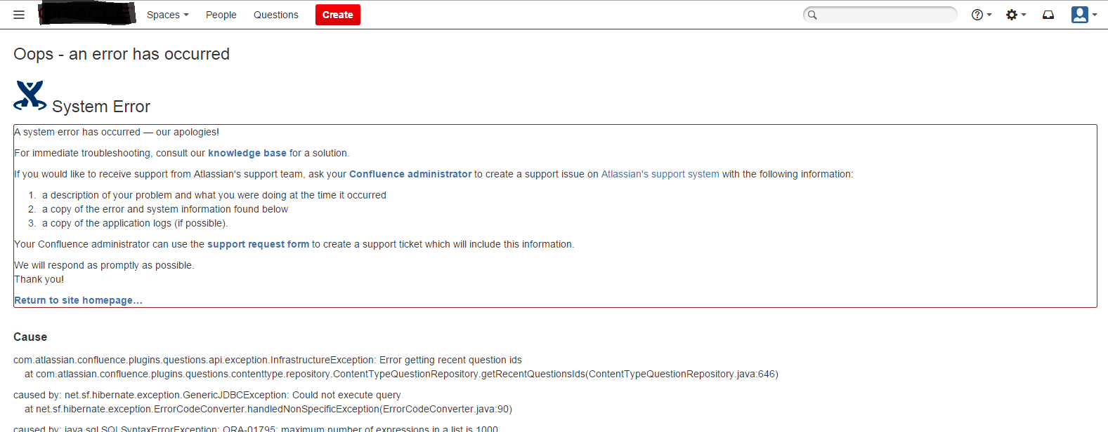Click the 'Cause' section heading

pyautogui.click(x=30, y=337)
